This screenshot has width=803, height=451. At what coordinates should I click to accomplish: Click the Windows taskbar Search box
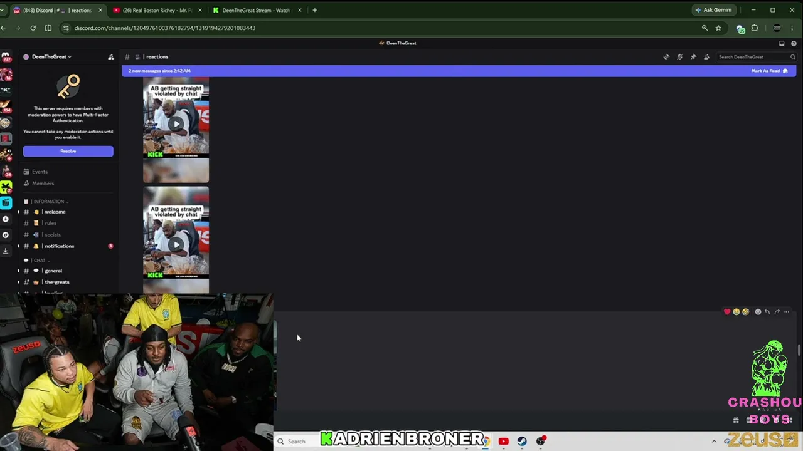click(x=297, y=442)
